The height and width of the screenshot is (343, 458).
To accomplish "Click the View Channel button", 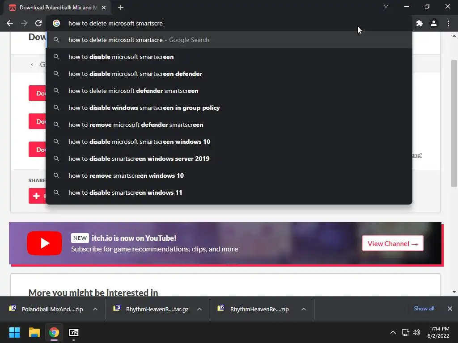I will 393,243.
